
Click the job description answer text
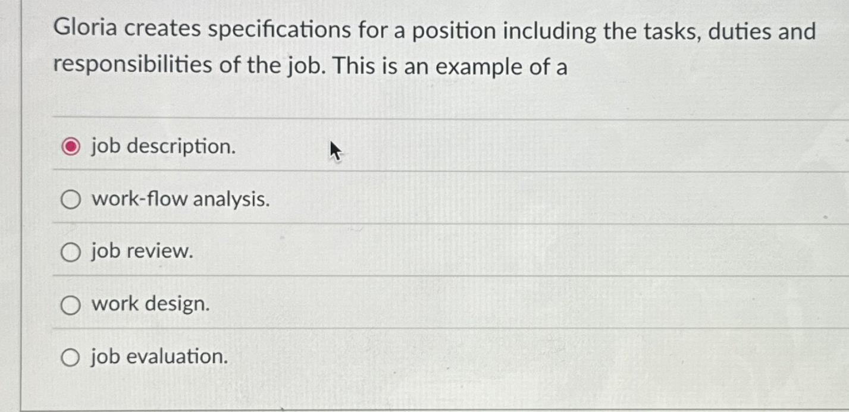click(x=162, y=146)
